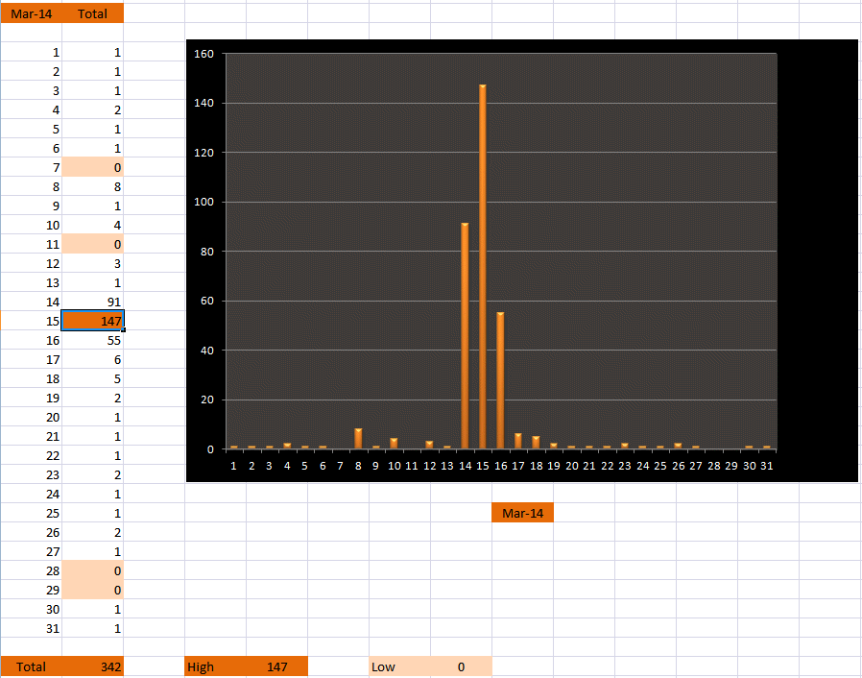Select the bottom Total label cell
Screen dimensions: 862x678
(32, 666)
